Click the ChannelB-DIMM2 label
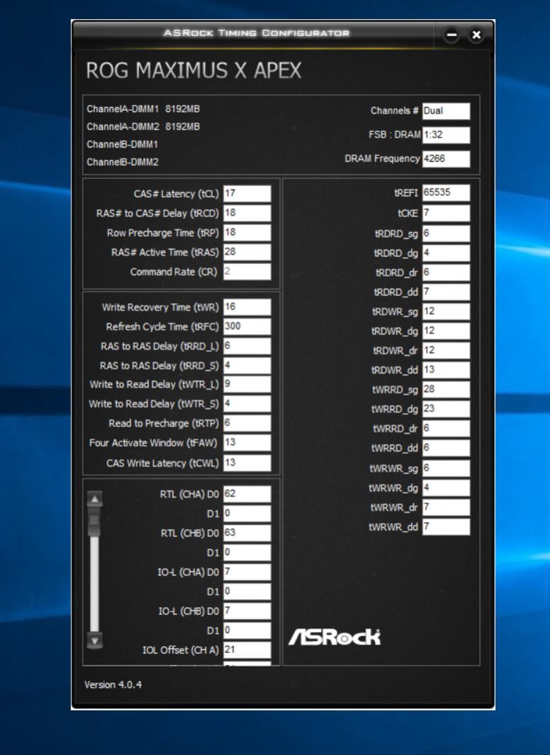This screenshot has width=550, height=755. tap(123, 162)
